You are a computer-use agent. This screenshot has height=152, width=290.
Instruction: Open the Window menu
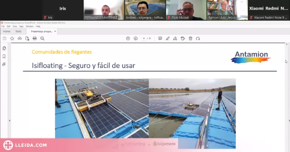point(29,26)
